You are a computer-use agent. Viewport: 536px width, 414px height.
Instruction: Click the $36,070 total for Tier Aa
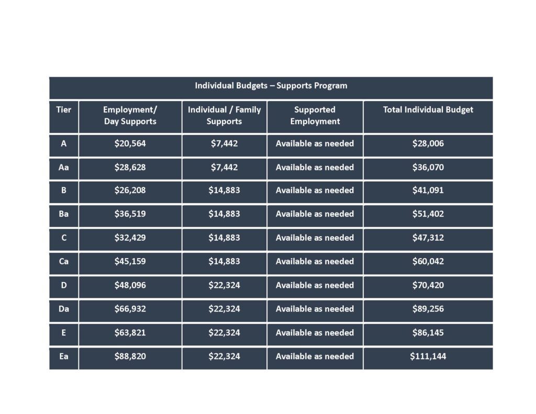click(428, 167)
